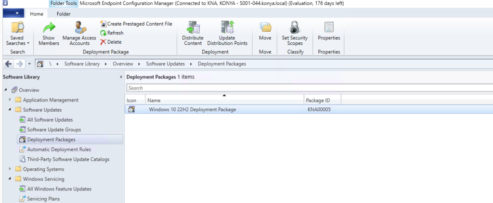
Task: Click the Move folder icon
Action: pos(265,27)
